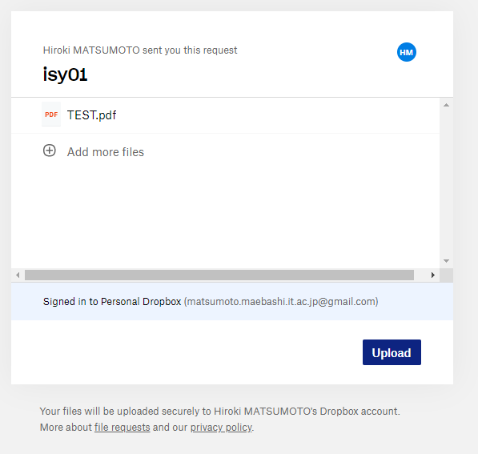Click the Hiroki MATSUMOTO sent you this request text
The width and height of the screenshot is (478, 454).
pyautogui.click(x=140, y=50)
